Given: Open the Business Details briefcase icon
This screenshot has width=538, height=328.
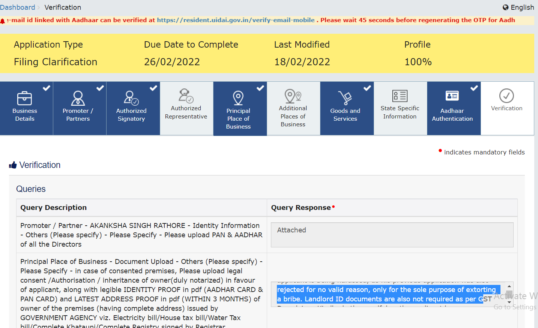Looking at the screenshot, I should tap(24, 98).
